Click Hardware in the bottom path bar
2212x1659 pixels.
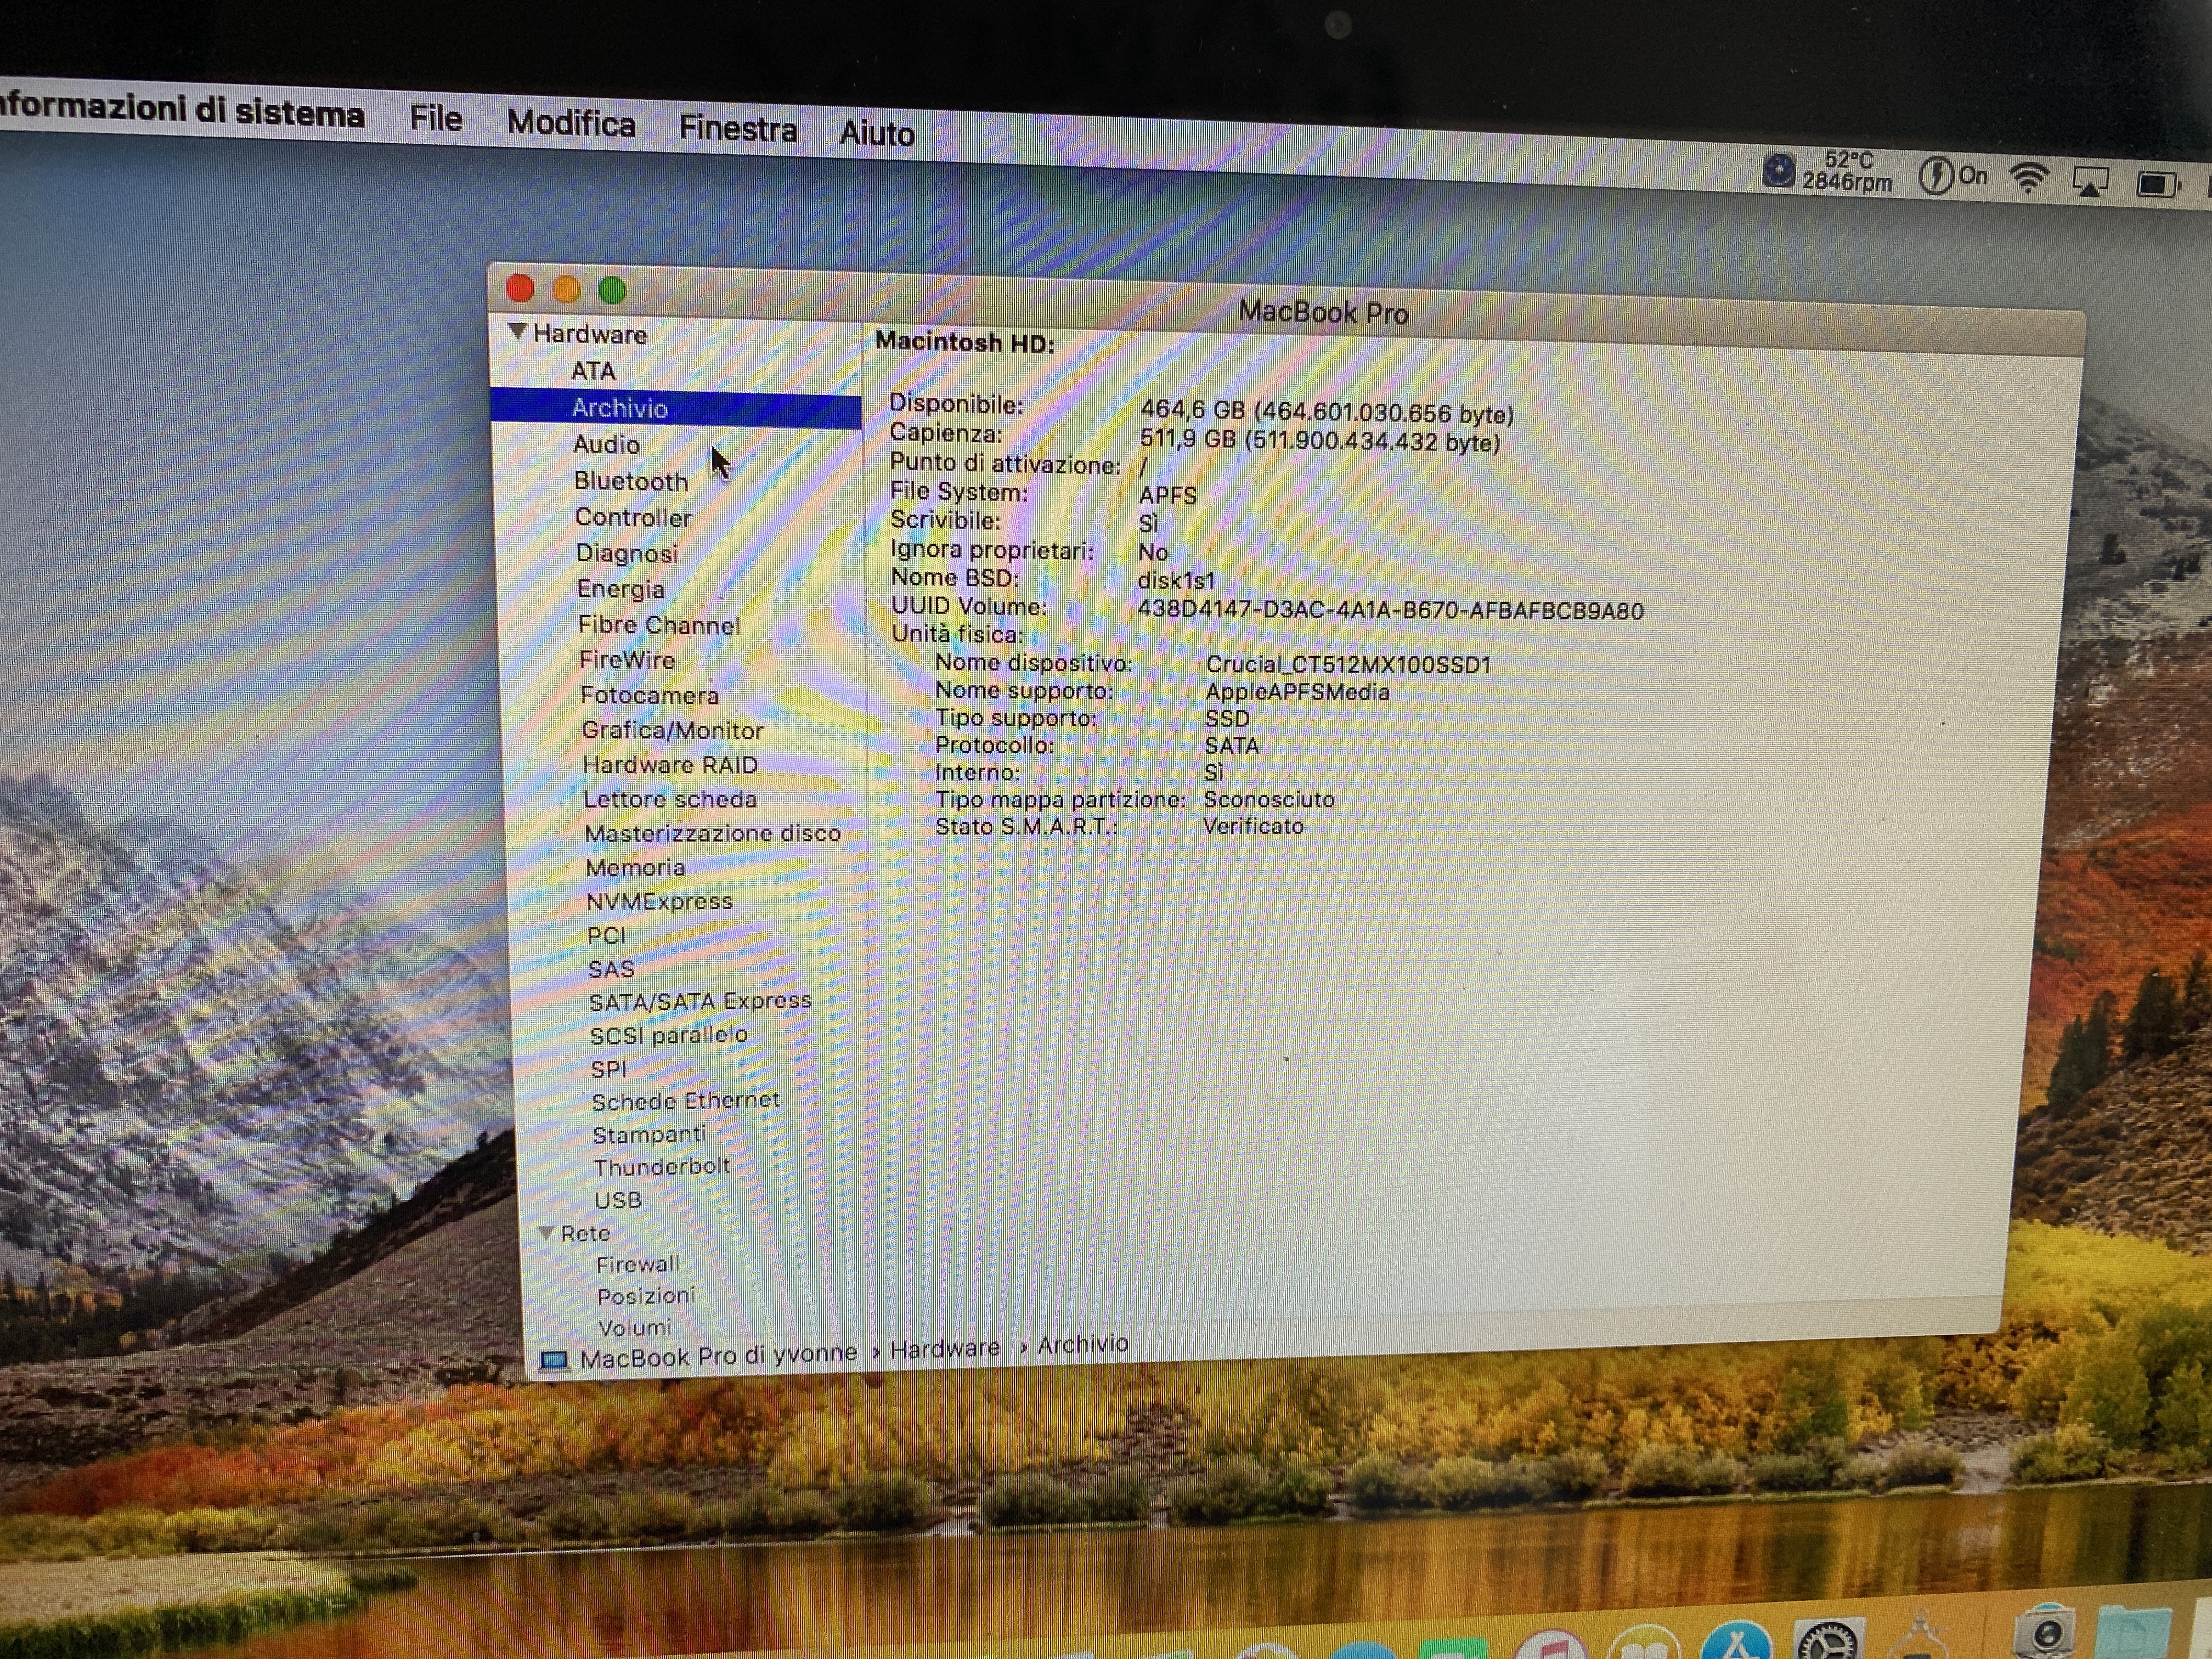[944, 1348]
